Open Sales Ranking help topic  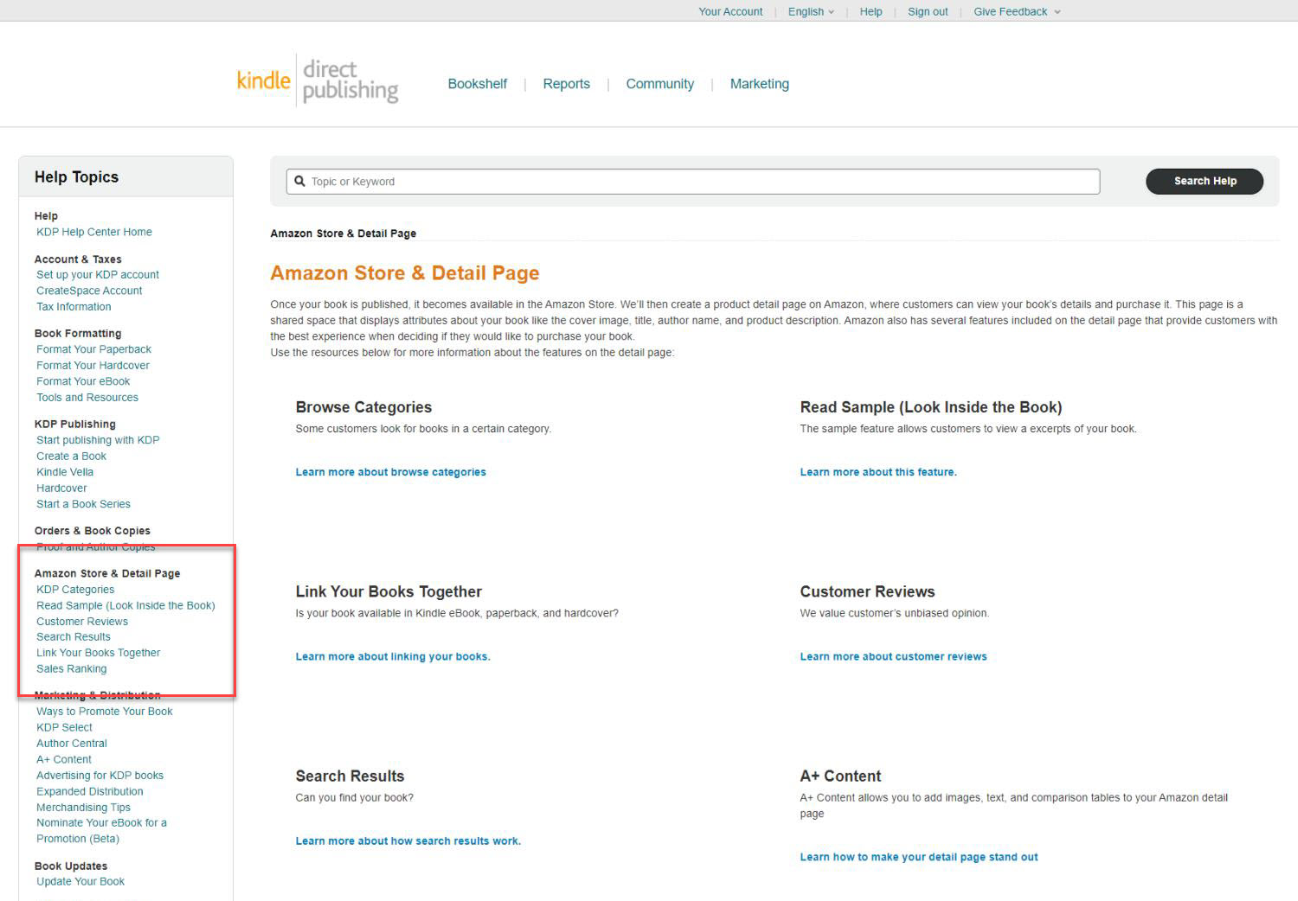click(72, 668)
